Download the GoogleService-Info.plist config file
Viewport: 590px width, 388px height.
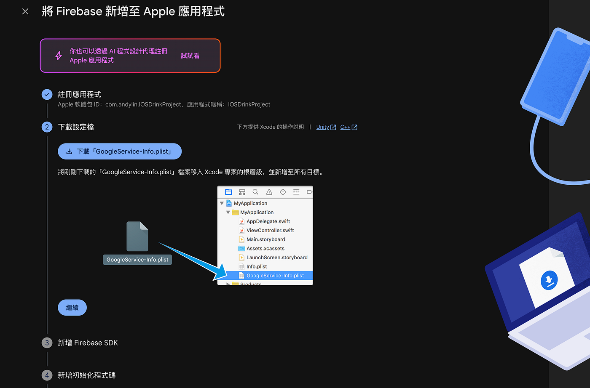tap(120, 151)
